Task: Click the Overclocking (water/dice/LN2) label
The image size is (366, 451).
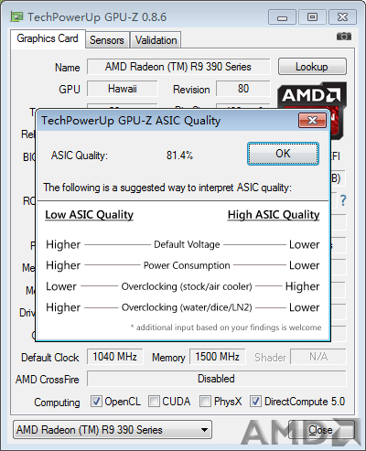Action: coord(187,307)
